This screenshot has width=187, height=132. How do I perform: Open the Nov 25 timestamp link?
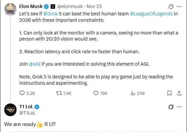tap(94, 6)
